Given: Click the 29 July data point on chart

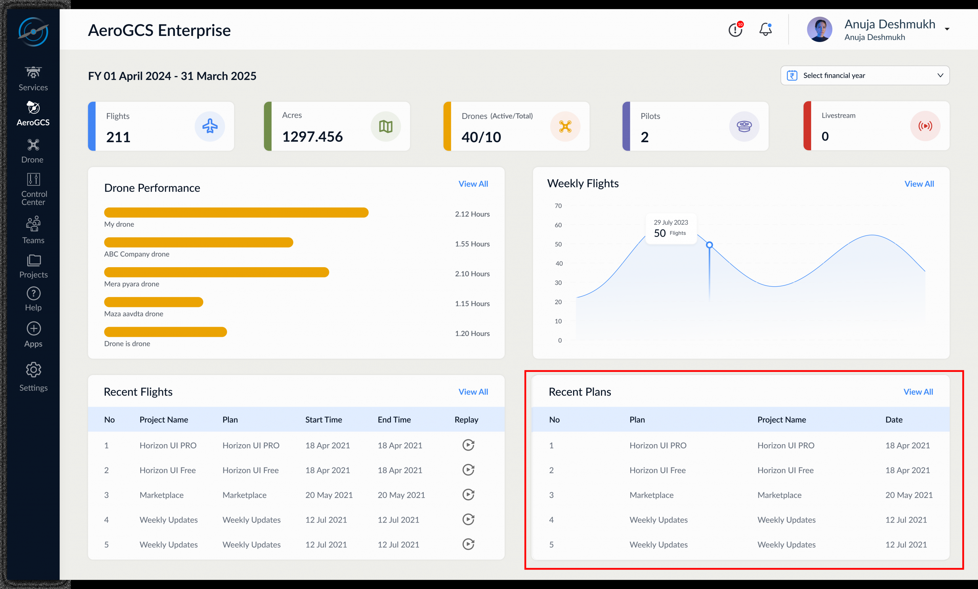Looking at the screenshot, I should tap(709, 245).
